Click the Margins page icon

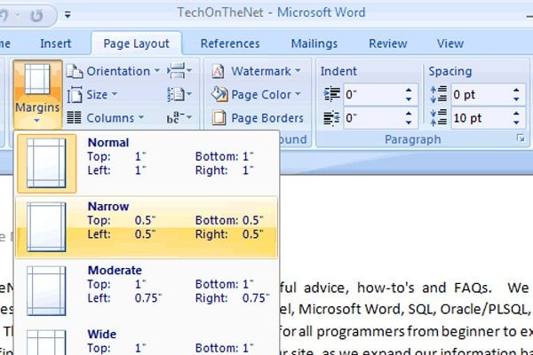[x=37, y=80]
